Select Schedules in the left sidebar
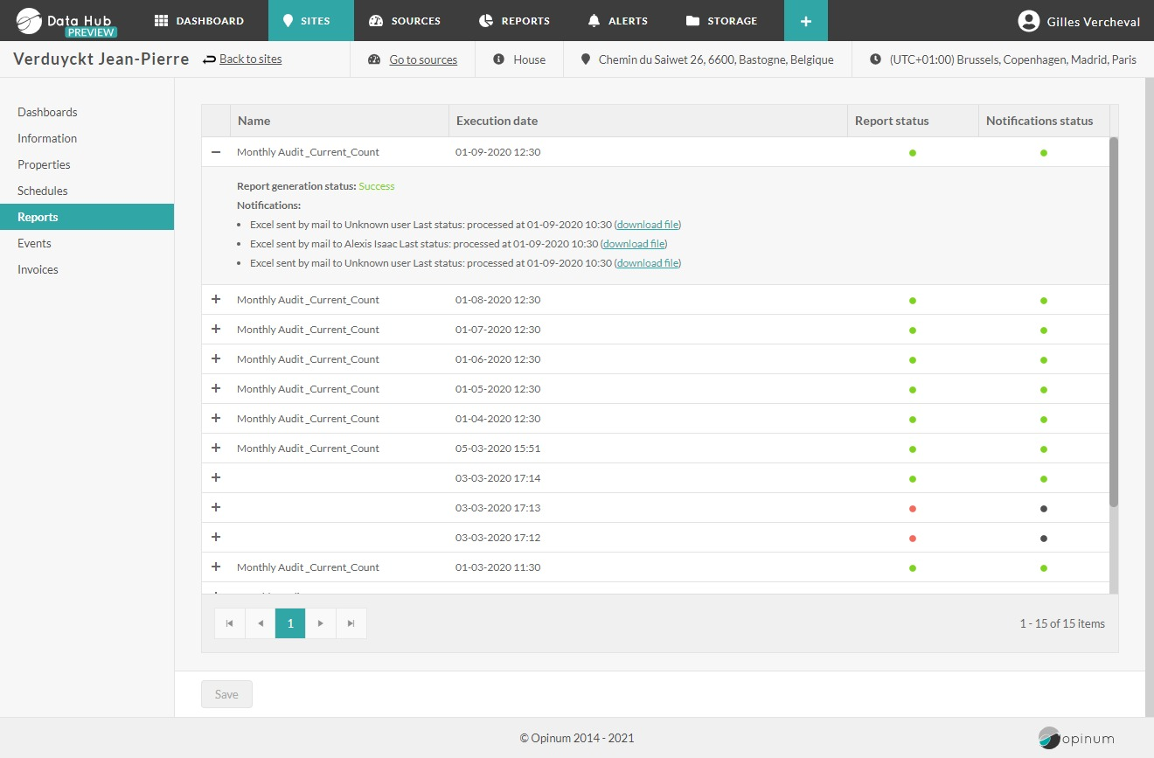This screenshot has width=1154, height=758. (x=43, y=191)
